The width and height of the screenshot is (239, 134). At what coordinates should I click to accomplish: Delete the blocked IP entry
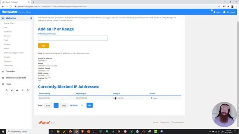pyautogui.click(x=154, y=98)
